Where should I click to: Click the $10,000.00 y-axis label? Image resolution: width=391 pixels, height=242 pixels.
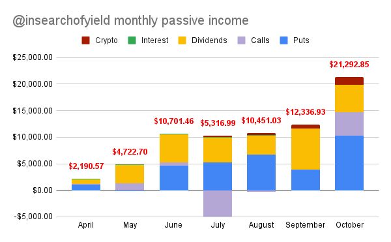pos(33,137)
